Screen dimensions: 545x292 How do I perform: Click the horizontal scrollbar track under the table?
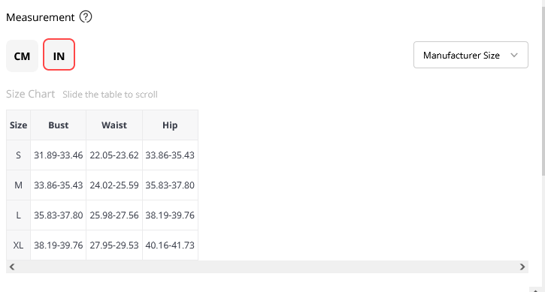tap(267, 266)
